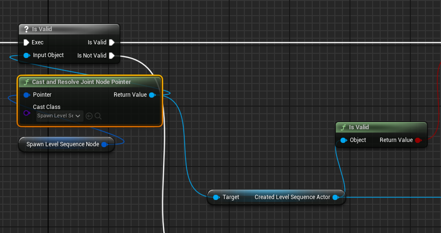Click the Exec input pin on Is Valid macro
Image resolution: width=441 pixels, height=233 pixels.
tap(26, 42)
